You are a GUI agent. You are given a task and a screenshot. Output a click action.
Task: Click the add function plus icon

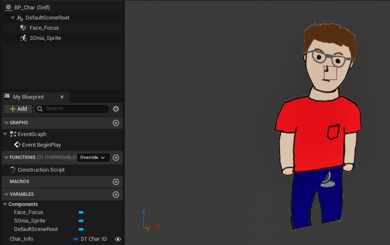point(116,158)
